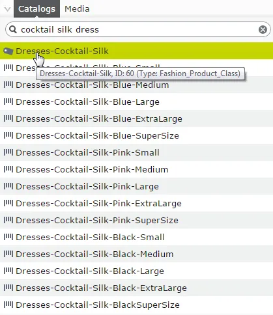The image size is (273, 315).
Task: Switch to the Media tab
Action: [77, 9]
